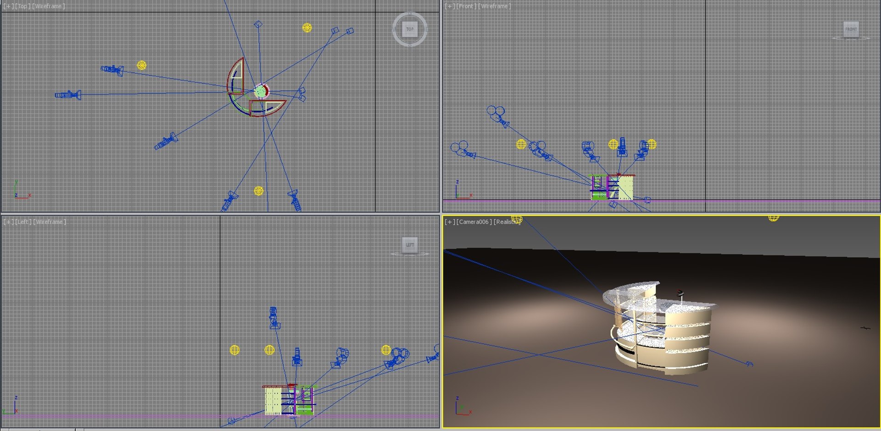This screenshot has height=431, width=881.
Task: Select the camera beside the left omni light in Top viewport
Action: click(112, 70)
